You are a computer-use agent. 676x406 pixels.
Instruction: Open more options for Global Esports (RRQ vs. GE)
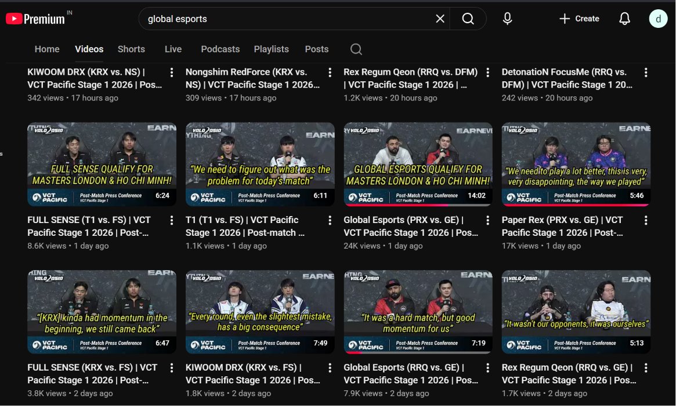coord(487,368)
